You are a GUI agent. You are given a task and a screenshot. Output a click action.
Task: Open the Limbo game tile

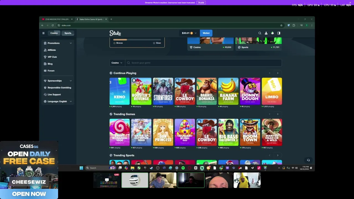click(272, 91)
